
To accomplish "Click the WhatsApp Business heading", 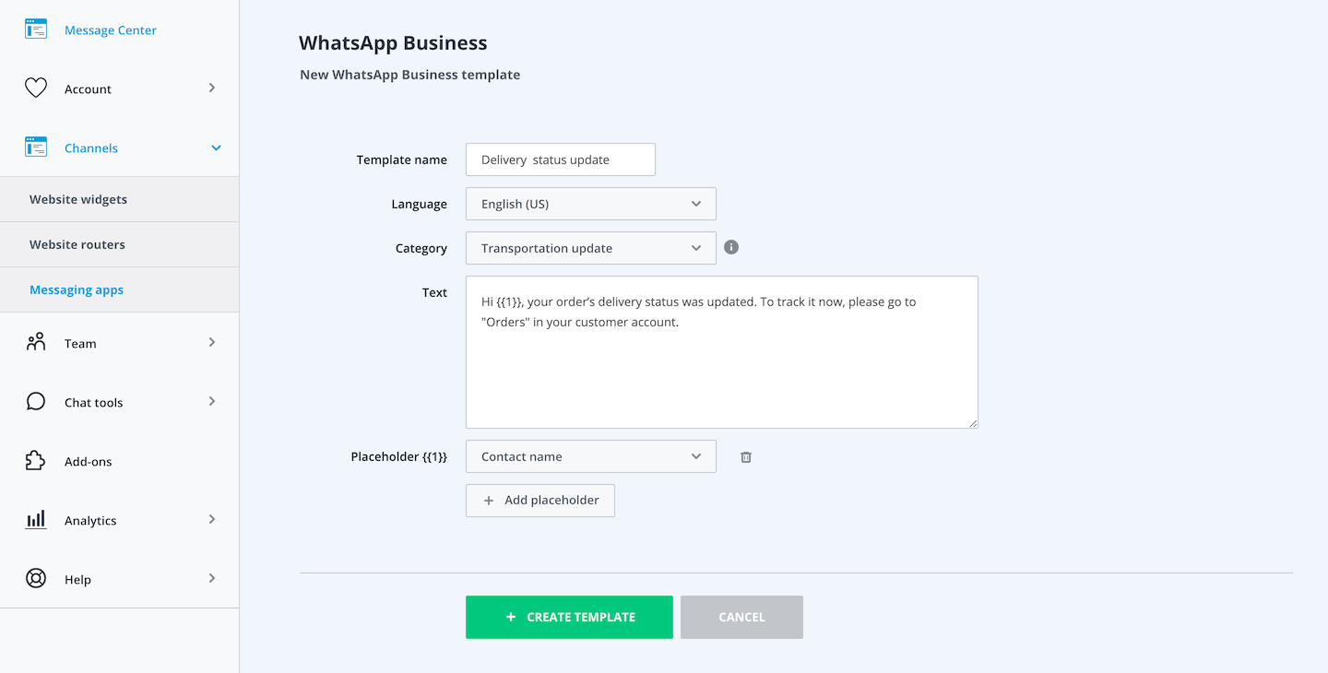I will point(393,42).
